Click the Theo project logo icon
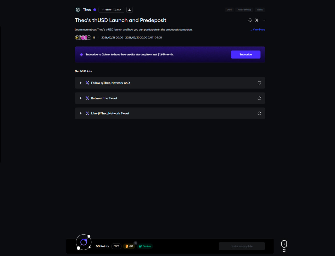This screenshot has height=256, width=335. [x=78, y=10]
